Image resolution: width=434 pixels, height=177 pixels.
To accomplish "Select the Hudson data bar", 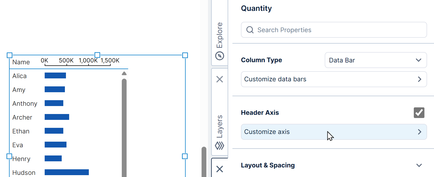I will click(66, 172).
